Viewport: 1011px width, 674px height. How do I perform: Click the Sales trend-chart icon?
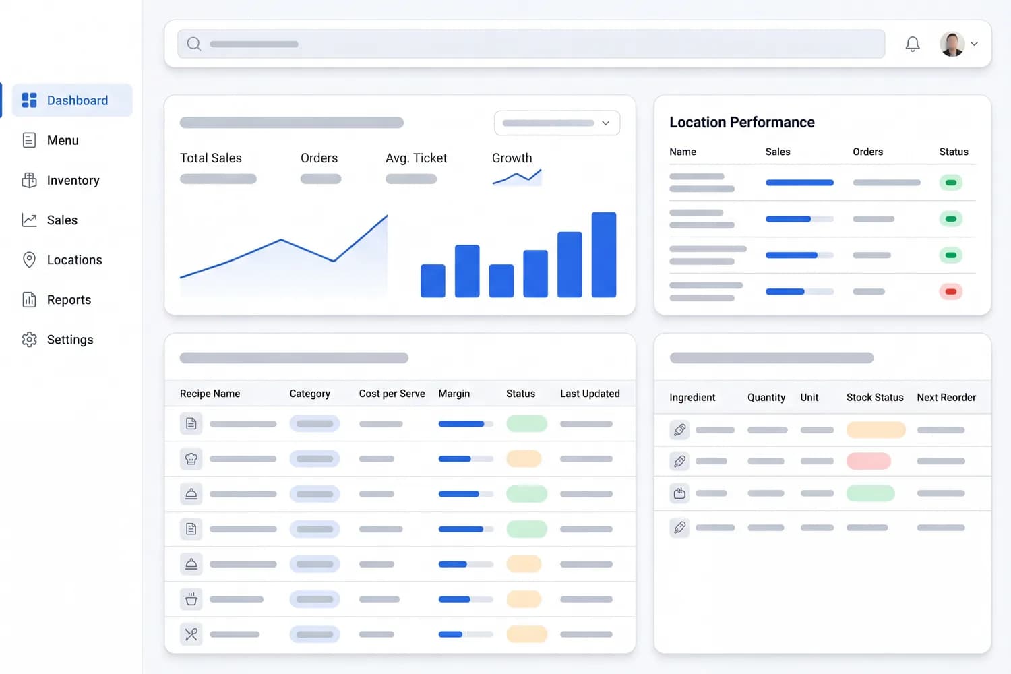point(29,220)
